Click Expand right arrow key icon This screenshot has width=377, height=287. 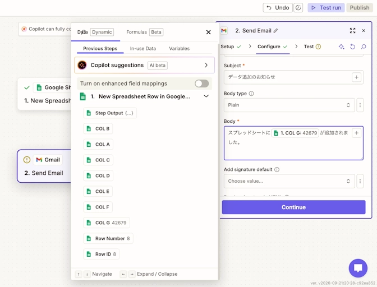pyautogui.click(x=132, y=274)
